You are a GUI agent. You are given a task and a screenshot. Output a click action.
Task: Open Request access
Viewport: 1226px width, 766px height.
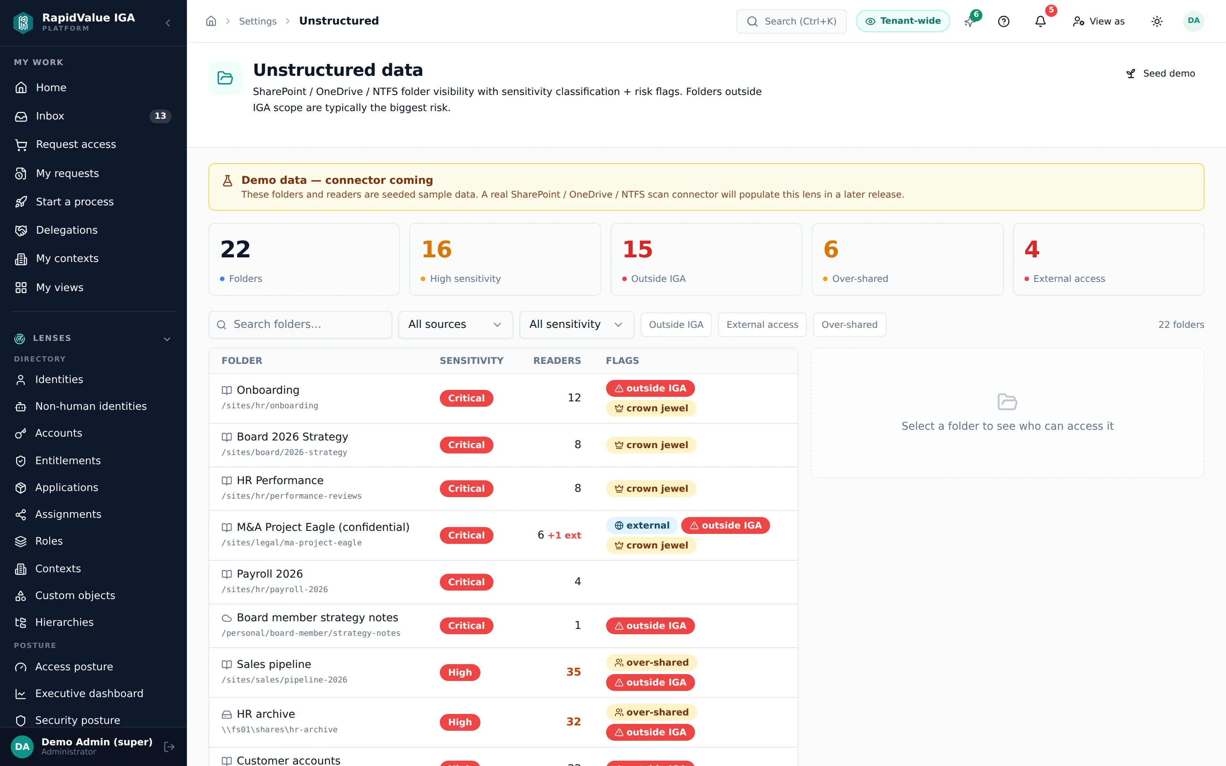click(x=93, y=144)
